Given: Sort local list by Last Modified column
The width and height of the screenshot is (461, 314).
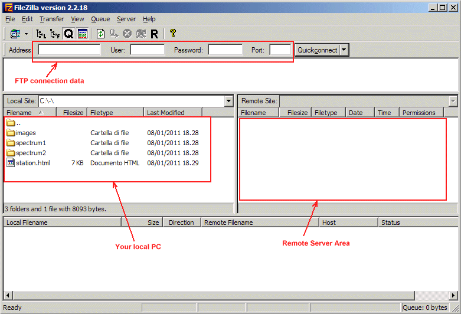Looking at the screenshot, I should pyautogui.click(x=173, y=113).
